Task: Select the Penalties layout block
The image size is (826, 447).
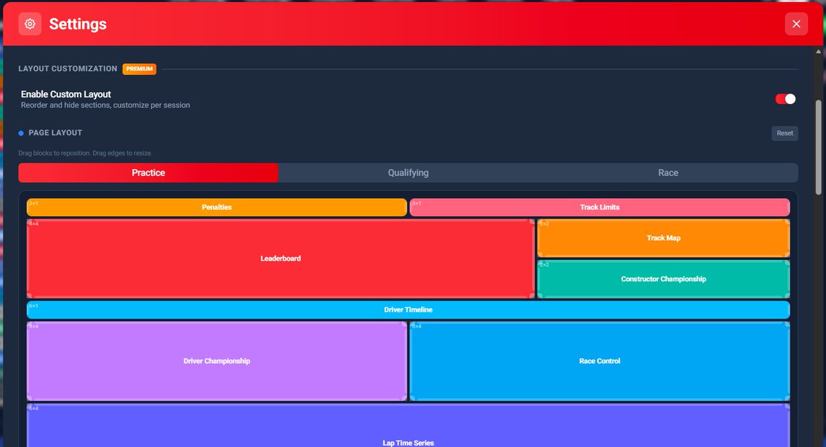Action: pyautogui.click(x=217, y=207)
